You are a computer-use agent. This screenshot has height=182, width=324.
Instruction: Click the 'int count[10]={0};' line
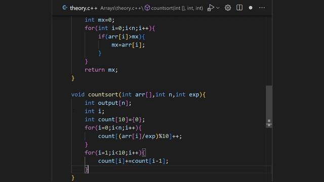point(115,119)
